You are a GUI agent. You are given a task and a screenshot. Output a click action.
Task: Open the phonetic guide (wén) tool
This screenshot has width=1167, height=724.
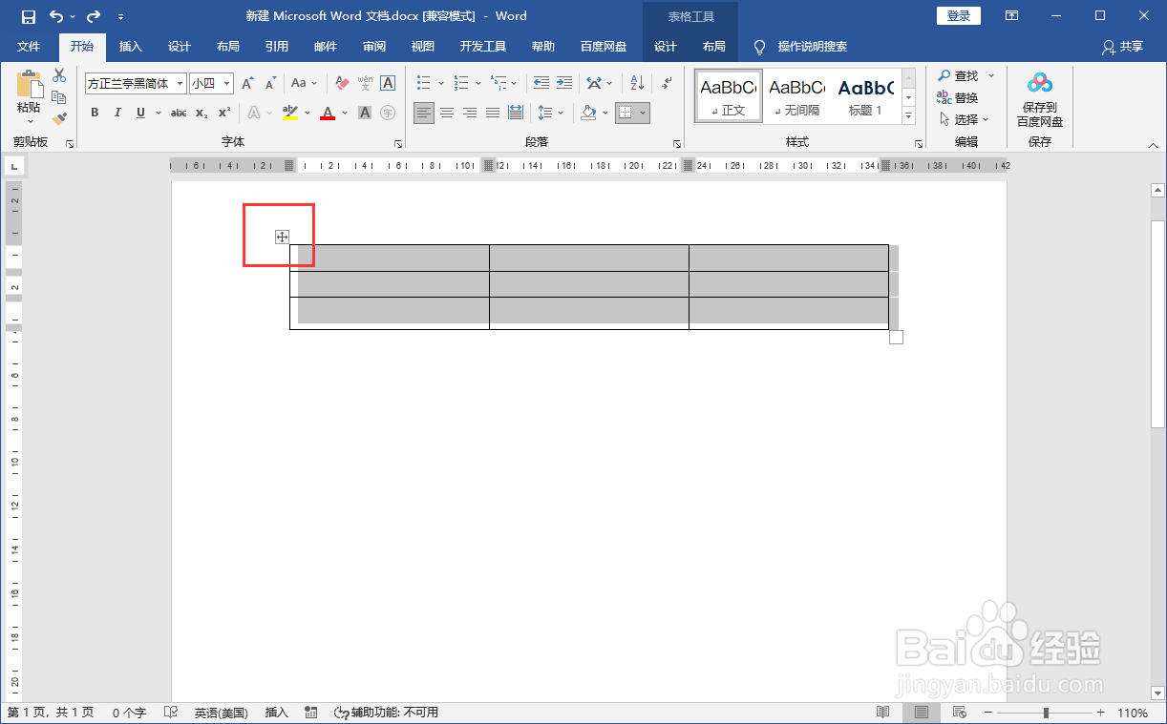pyautogui.click(x=365, y=84)
